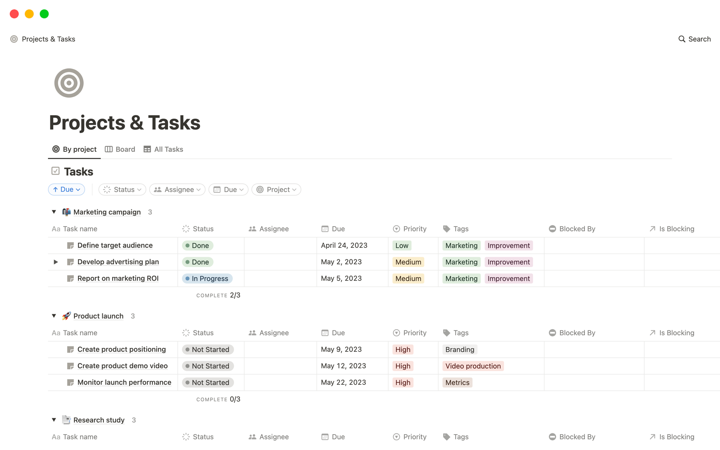Click the Assignee people icon filter
Image resolution: width=720 pixels, height=450 pixels.
[158, 189]
